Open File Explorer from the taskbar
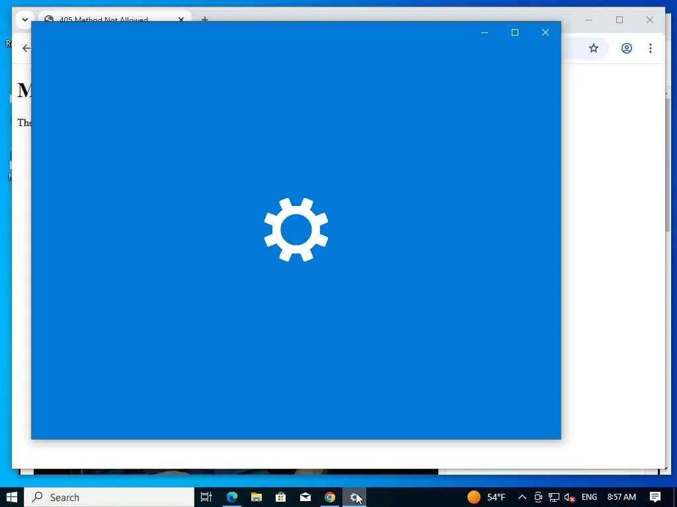 pyautogui.click(x=257, y=497)
